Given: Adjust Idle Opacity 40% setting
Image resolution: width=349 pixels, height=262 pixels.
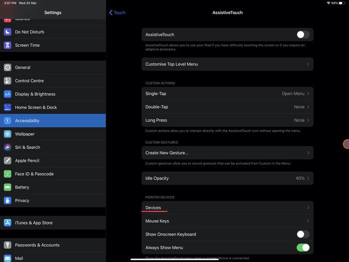Looking at the screenshot, I should [x=300, y=178].
